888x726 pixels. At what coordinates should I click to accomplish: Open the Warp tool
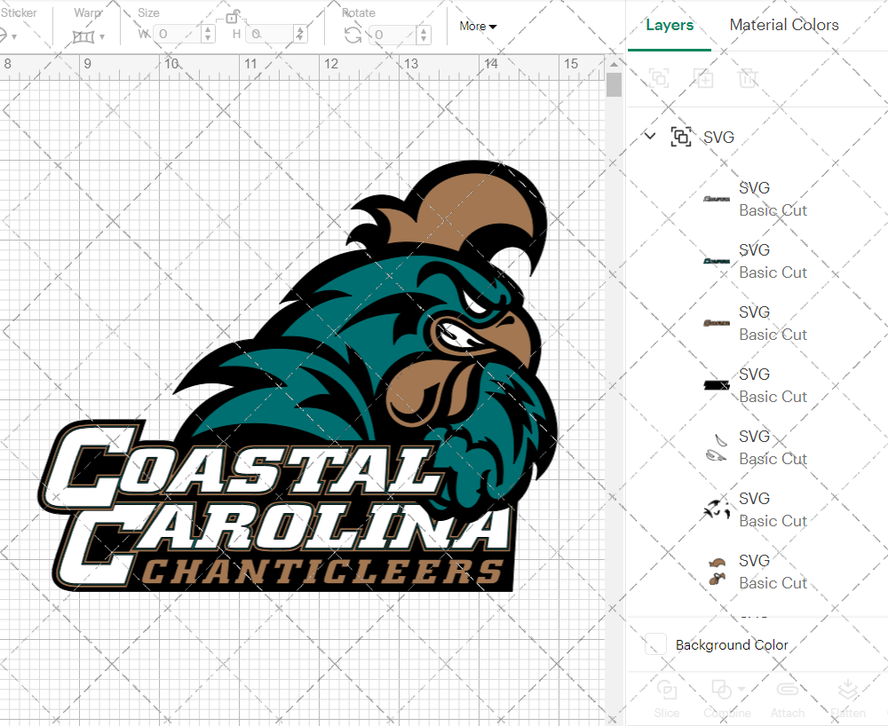pos(84,36)
